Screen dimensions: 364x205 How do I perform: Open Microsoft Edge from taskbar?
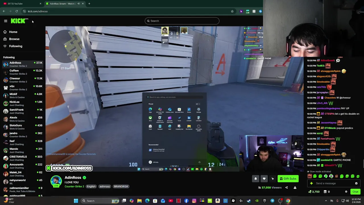147,201
